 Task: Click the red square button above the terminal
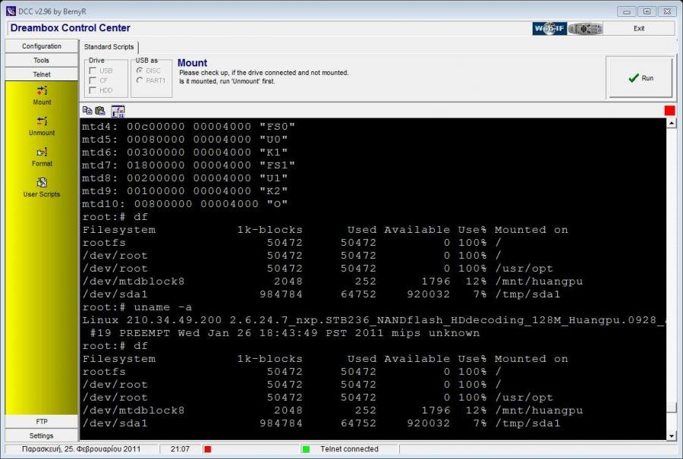pos(669,111)
